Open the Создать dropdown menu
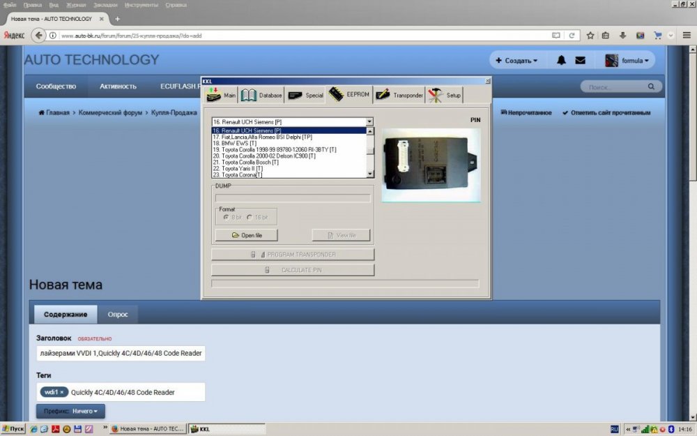Viewport: 697px width, 436px height. [516, 61]
